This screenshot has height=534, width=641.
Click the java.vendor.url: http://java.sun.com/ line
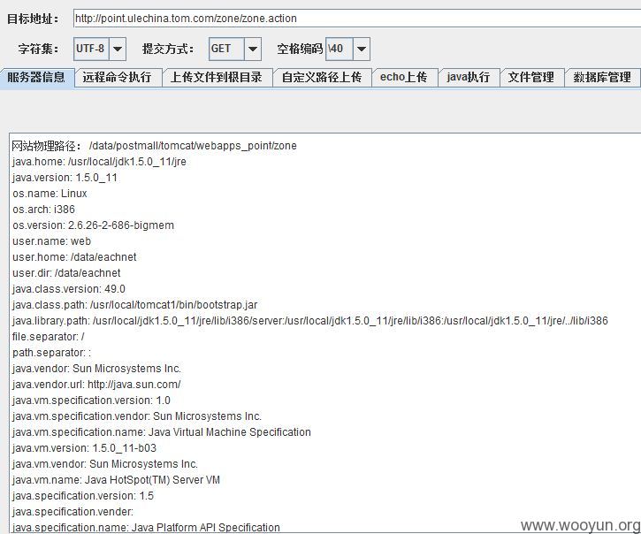96,385
